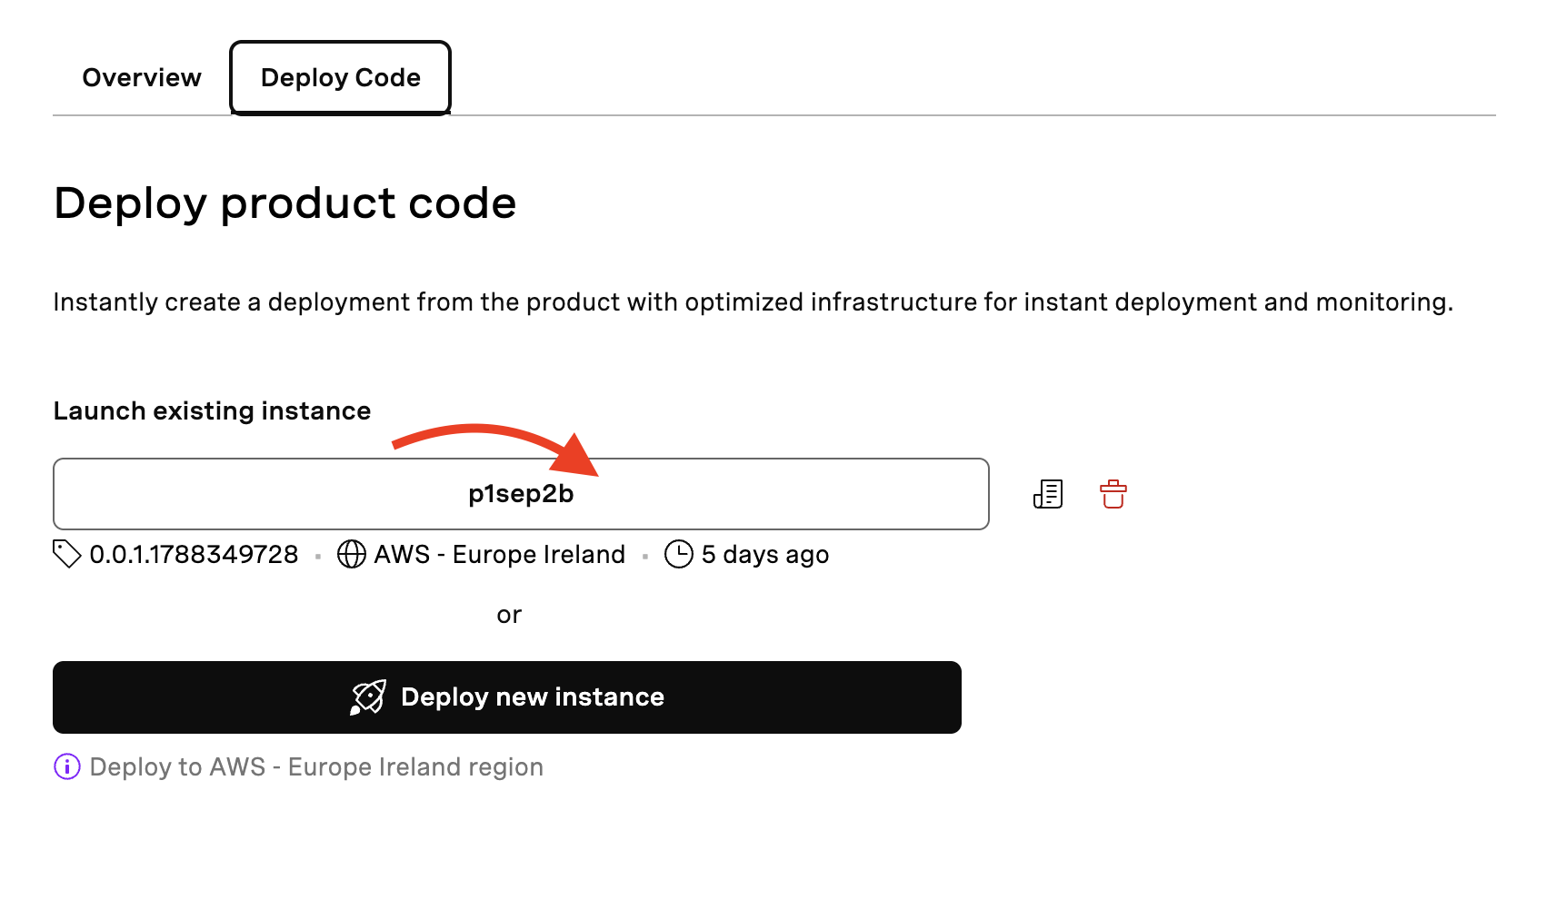
Task: Delete the p1sep2b instance with trash icon
Action: click(x=1113, y=494)
